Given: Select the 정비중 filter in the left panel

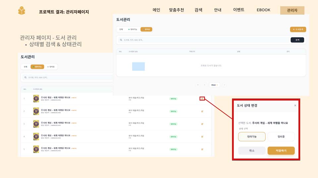Looking at the screenshot, I should (51, 67).
